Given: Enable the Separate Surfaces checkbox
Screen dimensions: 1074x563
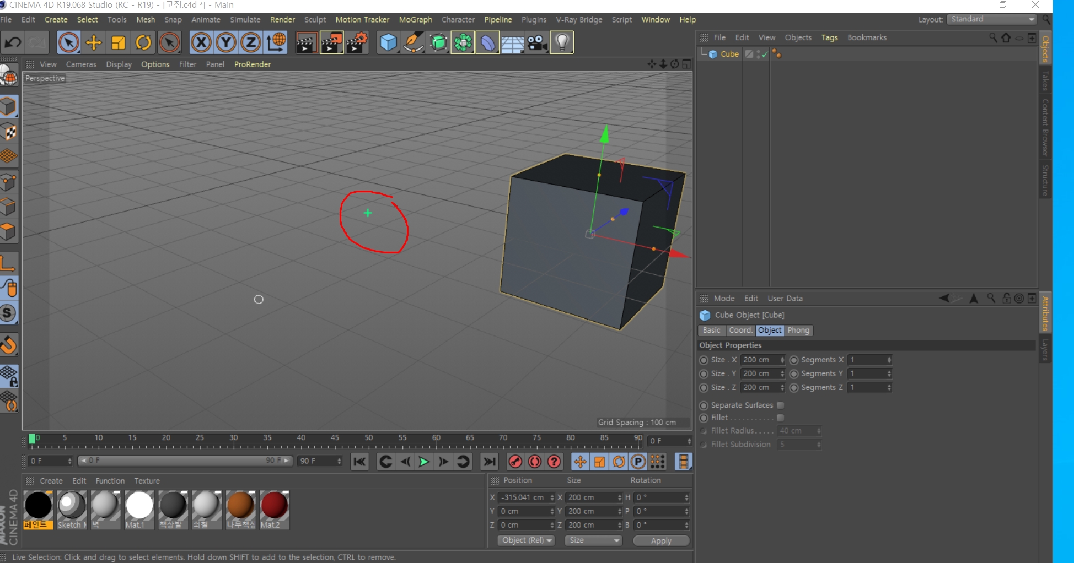Looking at the screenshot, I should tap(780, 405).
